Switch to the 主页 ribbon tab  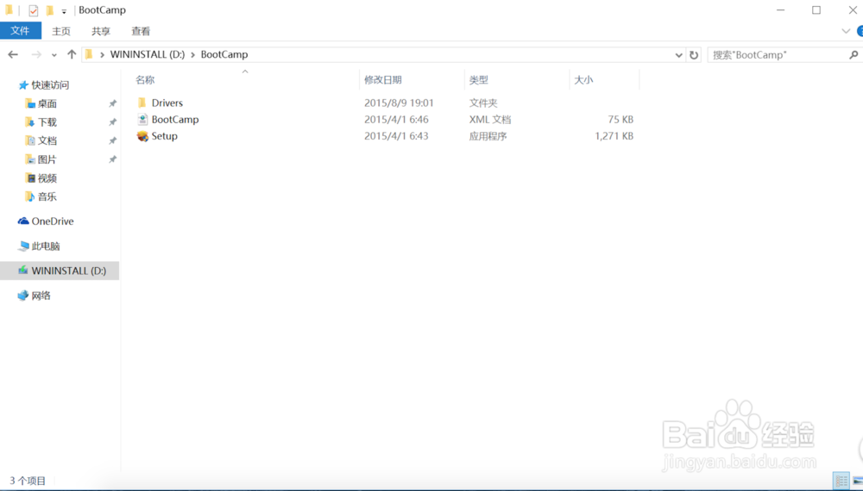click(x=61, y=31)
